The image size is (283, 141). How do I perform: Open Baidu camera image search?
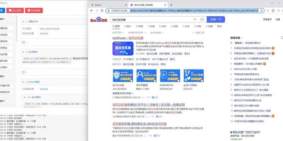tap(202, 19)
